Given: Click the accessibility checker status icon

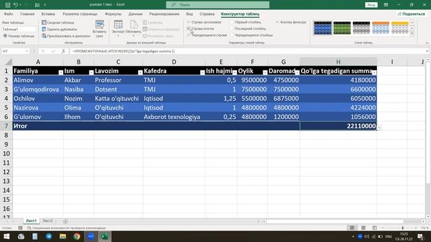Looking at the screenshot, I should coord(29,228).
